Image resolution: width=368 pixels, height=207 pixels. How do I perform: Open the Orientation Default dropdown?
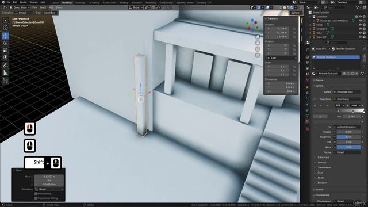(x=24, y=13)
